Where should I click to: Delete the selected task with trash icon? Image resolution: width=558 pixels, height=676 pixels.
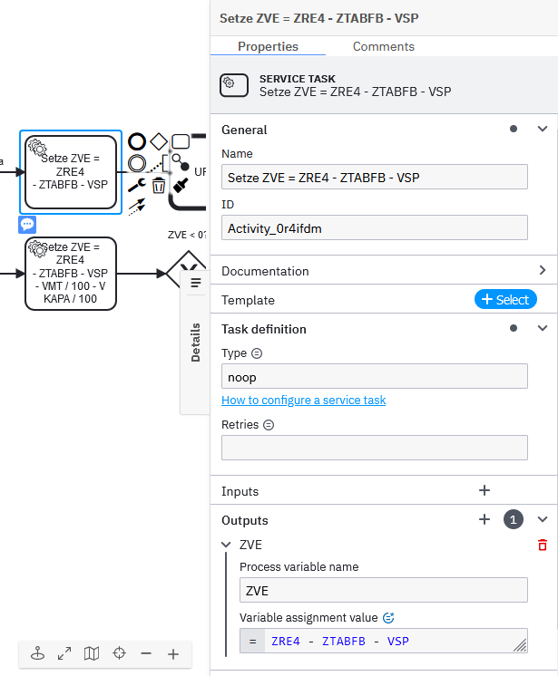pyautogui.click(x=159, y=186)
